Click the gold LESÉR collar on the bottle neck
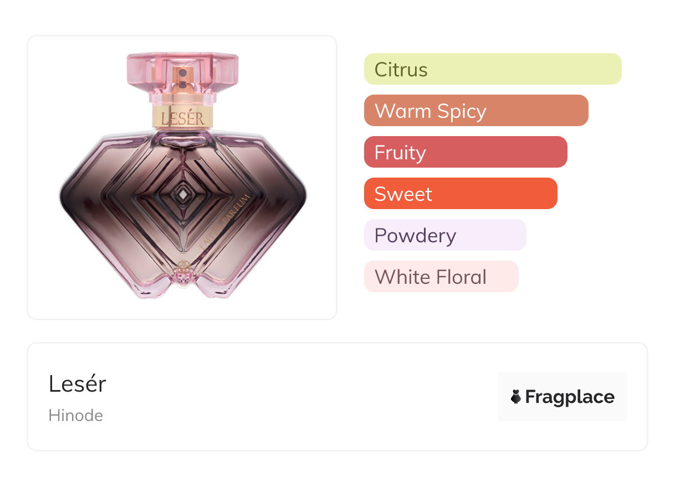675x478 pixels. (182, 117)
